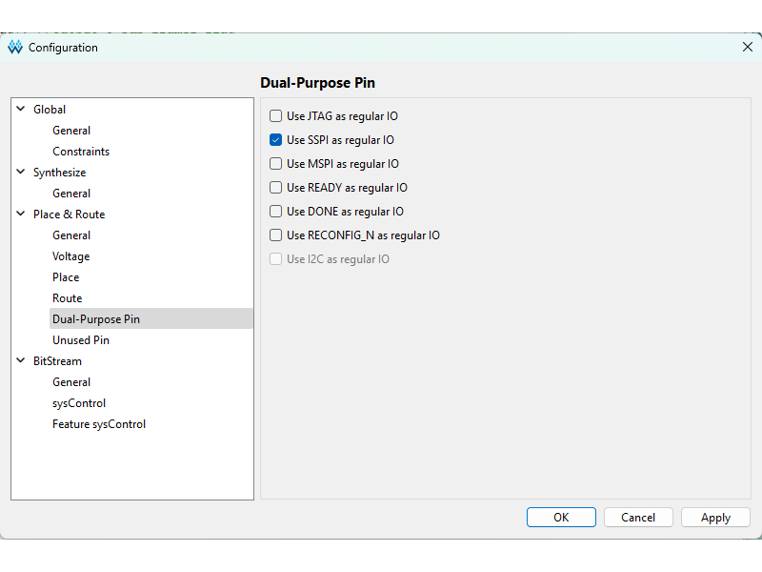Toggle Use READY as regular IO
The width and height of the screenshot is (762, 572).
276,188
